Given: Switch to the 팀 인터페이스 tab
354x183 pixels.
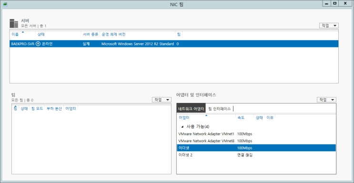Looking at the screenshot, I should point(220,109).
